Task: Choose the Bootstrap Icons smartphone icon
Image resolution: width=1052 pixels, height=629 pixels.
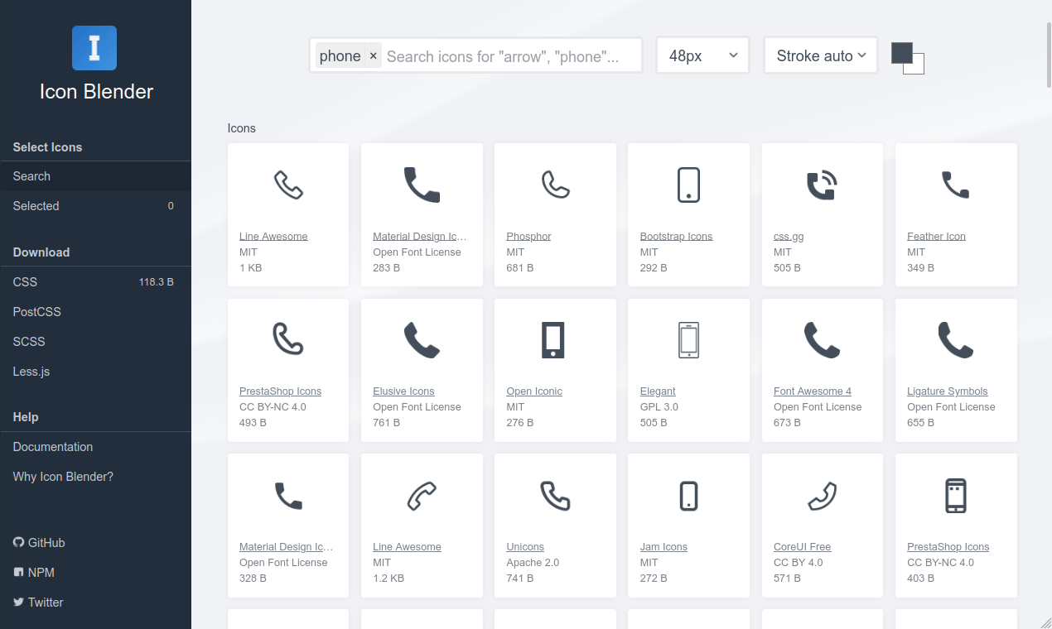Action: (688, 185)
